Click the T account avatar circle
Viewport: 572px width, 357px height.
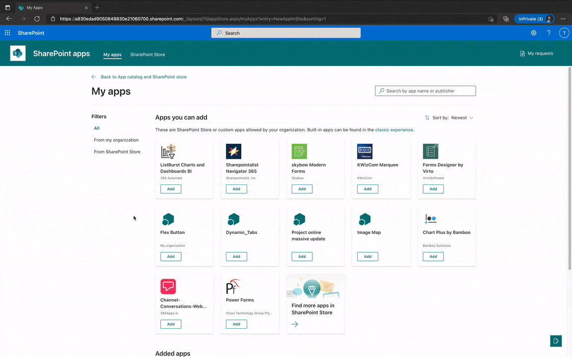(x=564, y=33)
